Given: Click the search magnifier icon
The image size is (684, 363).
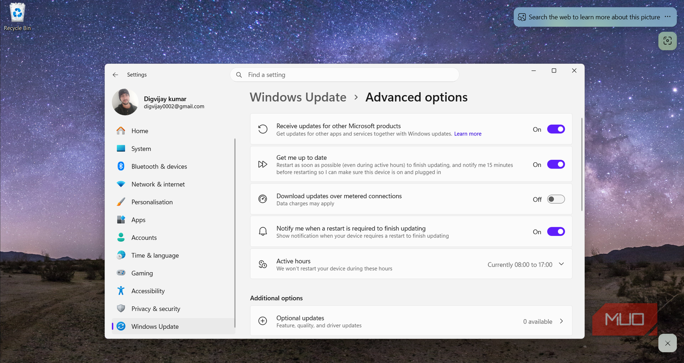Looking at the screenshot, I should (239, 75).
